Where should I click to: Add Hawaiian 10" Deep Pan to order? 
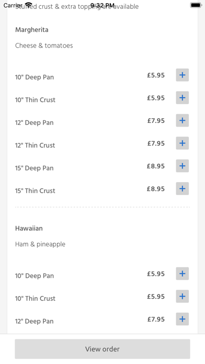pyautogui.click(x=182, y=274)
